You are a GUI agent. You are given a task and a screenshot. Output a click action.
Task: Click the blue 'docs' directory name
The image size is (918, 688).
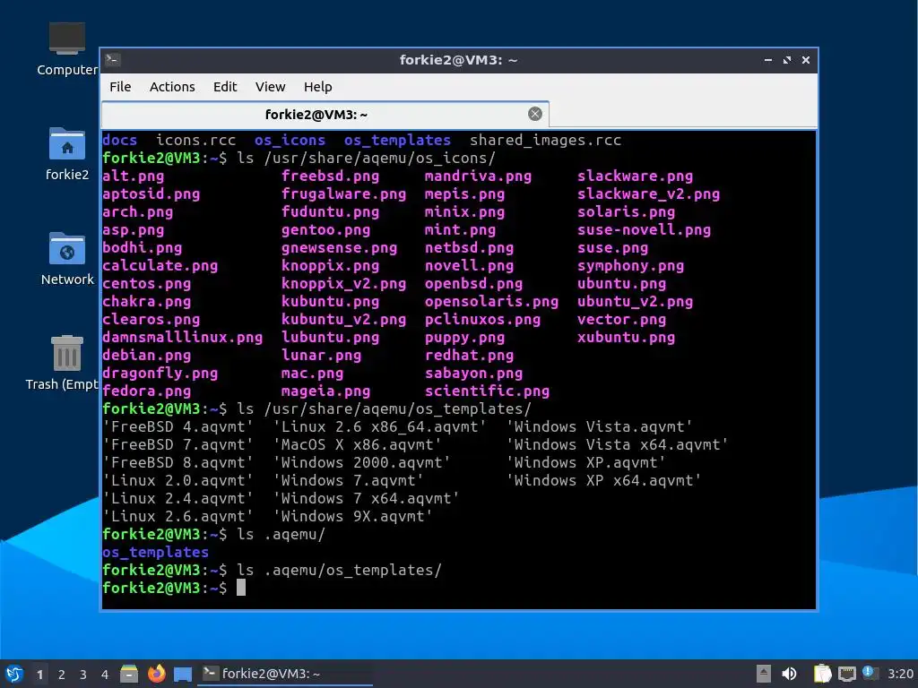click(119, 141)
